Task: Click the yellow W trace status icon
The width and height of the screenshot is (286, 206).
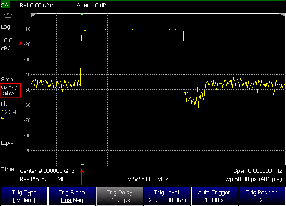Action: click(x=3, y=118)
